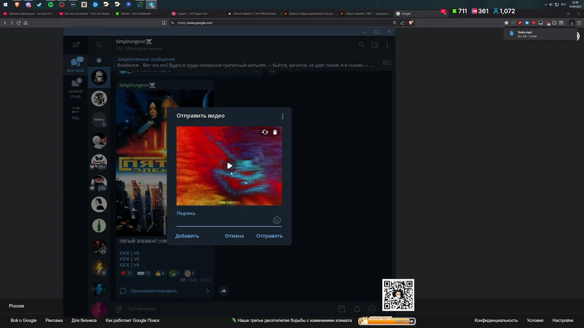This screenshot has width=584, height=328.
Task: Open the chat with the lightning avatar
Action: coord(99,267)
